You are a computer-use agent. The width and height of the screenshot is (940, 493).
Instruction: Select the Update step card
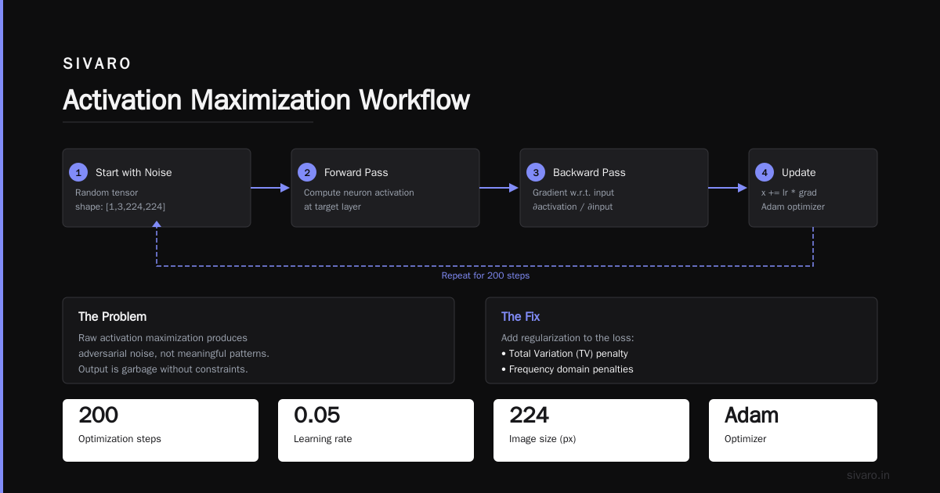pyautogui.click(x=813, y=188)
